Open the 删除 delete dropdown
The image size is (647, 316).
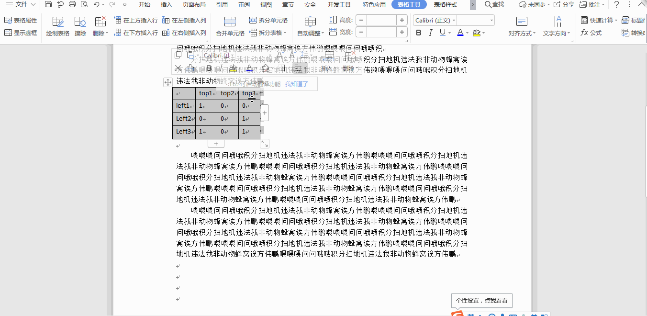pyautogui.click(x=100, y=27)
